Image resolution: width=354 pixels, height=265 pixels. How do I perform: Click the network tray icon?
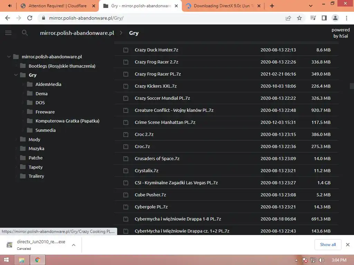[x=313, y=260]
